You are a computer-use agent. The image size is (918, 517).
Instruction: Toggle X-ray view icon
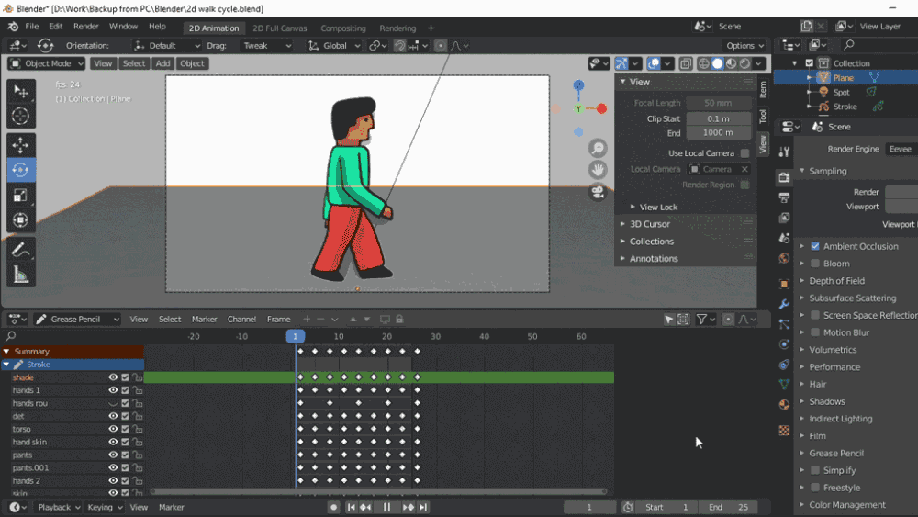click(686, 63)
